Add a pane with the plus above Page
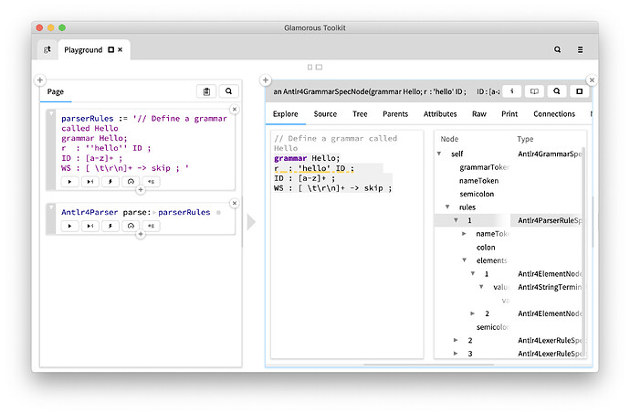Viewport: 630px width, 414px height. coord(40,80)
